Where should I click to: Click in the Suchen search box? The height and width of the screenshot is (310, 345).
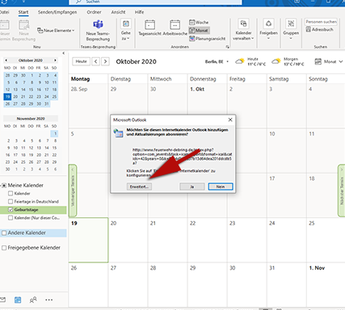tap(155, 2)
